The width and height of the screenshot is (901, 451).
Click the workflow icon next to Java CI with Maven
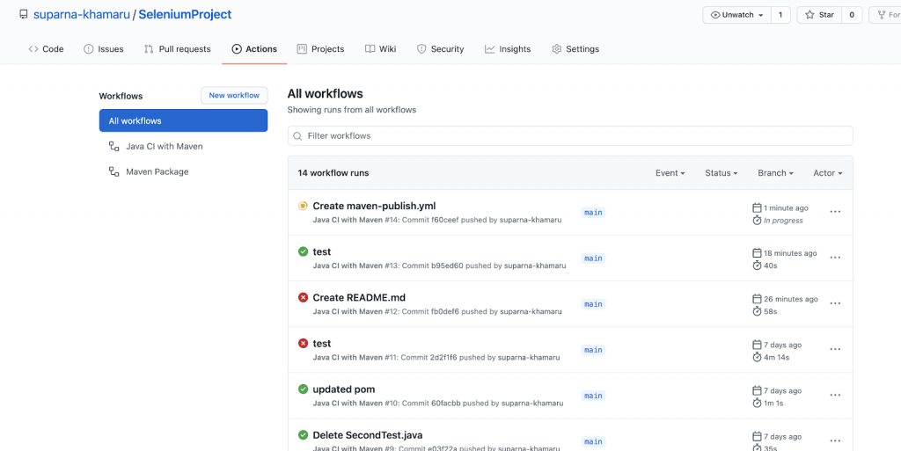114,147
